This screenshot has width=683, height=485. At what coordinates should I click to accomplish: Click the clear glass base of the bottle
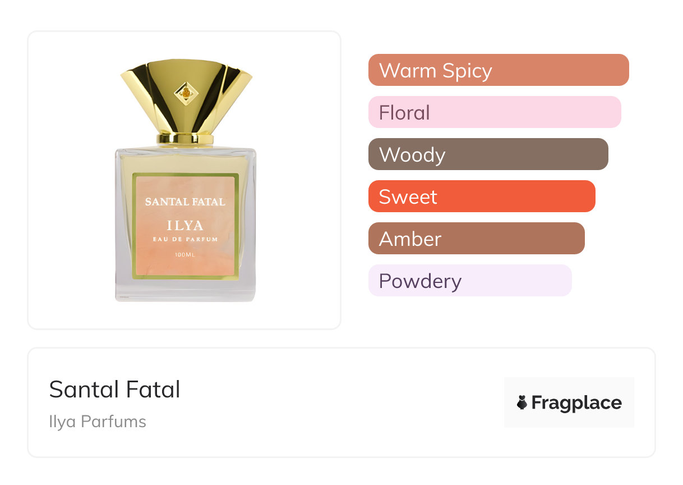185,291
